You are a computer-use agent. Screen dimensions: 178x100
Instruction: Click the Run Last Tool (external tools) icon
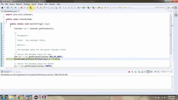pyautogui.click(x=93, y=7)
